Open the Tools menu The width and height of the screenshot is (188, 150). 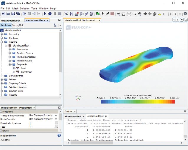34,9
